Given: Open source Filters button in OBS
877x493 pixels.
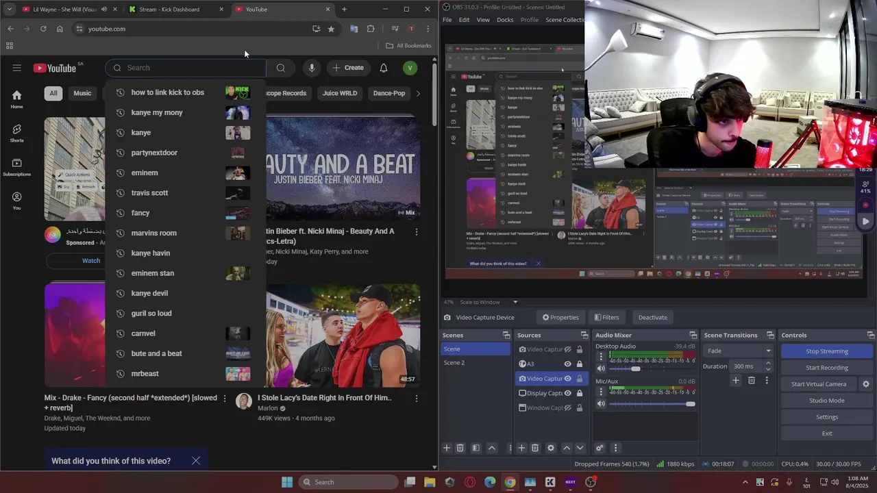Looking at the screenshot, I should (x=606, y=317).
